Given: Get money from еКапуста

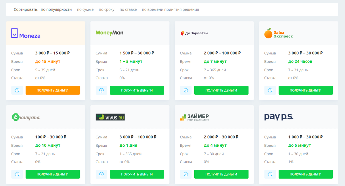Looking at the screenshot, I should [53, 174].
